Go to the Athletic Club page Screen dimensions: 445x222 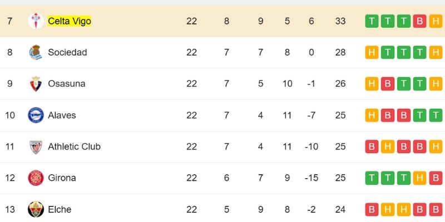coord(74,147)
